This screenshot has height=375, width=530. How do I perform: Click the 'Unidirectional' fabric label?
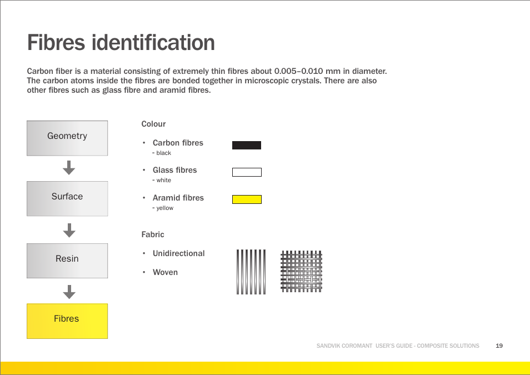tap(178, 253)
